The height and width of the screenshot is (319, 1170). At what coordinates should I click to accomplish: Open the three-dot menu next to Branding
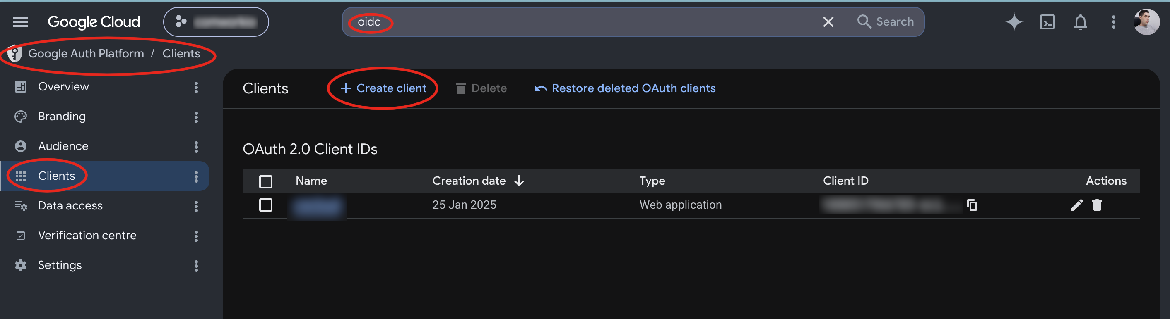tap(196, 117)
